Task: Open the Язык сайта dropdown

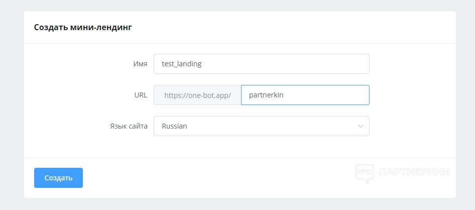Action: (x=261, y=126)
